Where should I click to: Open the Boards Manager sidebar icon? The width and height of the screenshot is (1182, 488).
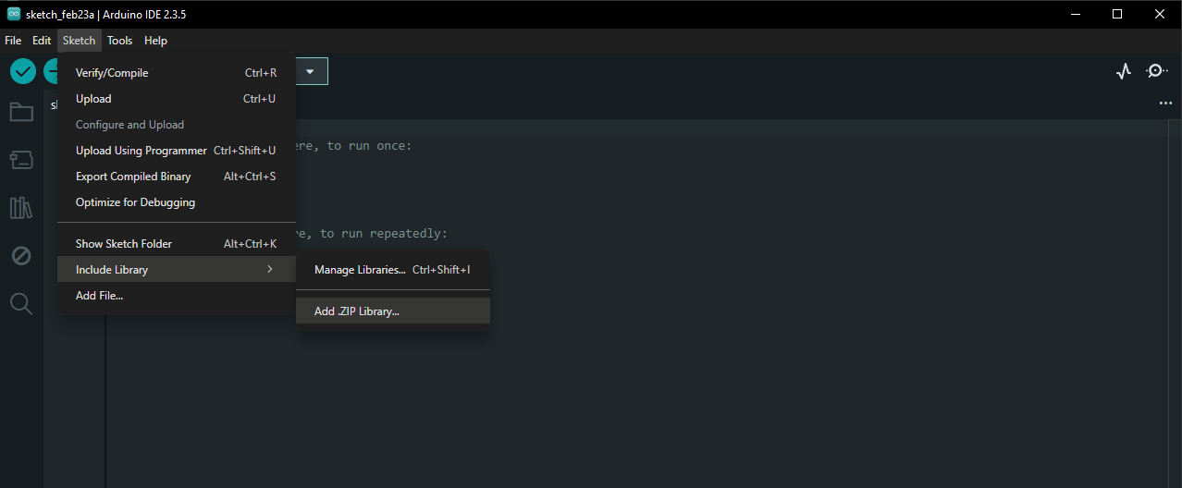pos(21,160)
